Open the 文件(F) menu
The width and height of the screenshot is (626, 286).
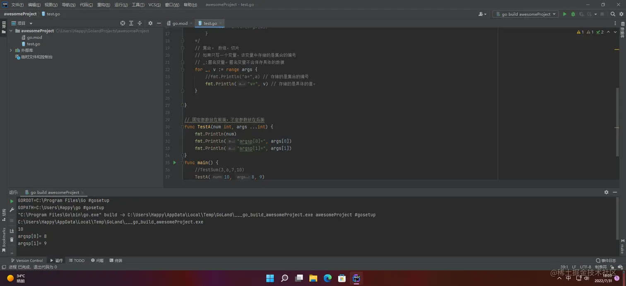coord(17,5)
